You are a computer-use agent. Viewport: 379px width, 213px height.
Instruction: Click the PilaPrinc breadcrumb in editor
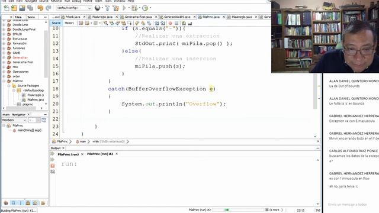pyautogui.click(x=62, y=141)
